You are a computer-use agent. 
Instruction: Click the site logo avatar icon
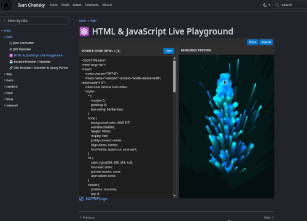coord(6,5)
